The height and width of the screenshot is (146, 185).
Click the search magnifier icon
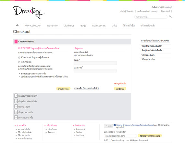tap(170, 17)
